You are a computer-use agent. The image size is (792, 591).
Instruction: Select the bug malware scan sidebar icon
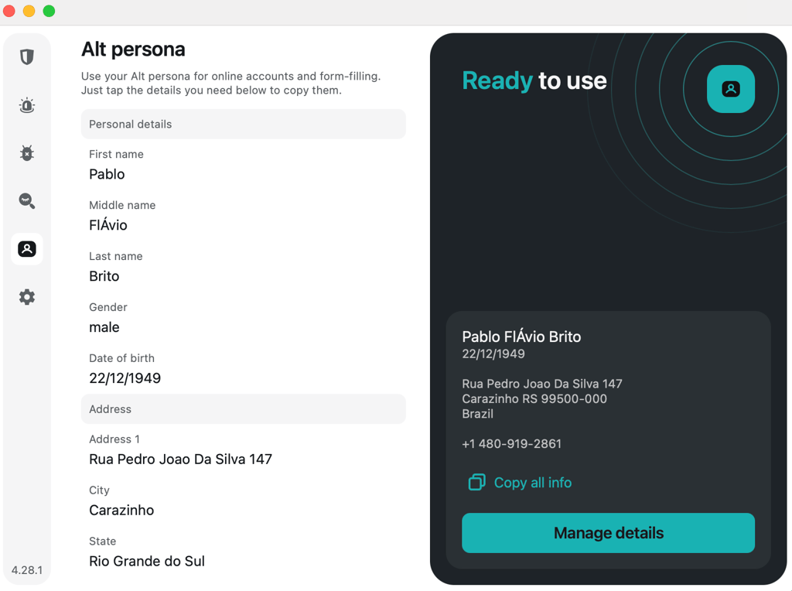[x=27, y=152]
